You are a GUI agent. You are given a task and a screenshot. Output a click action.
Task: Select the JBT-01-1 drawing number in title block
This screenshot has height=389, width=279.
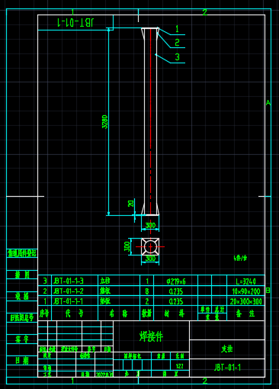tap(227, 368)
